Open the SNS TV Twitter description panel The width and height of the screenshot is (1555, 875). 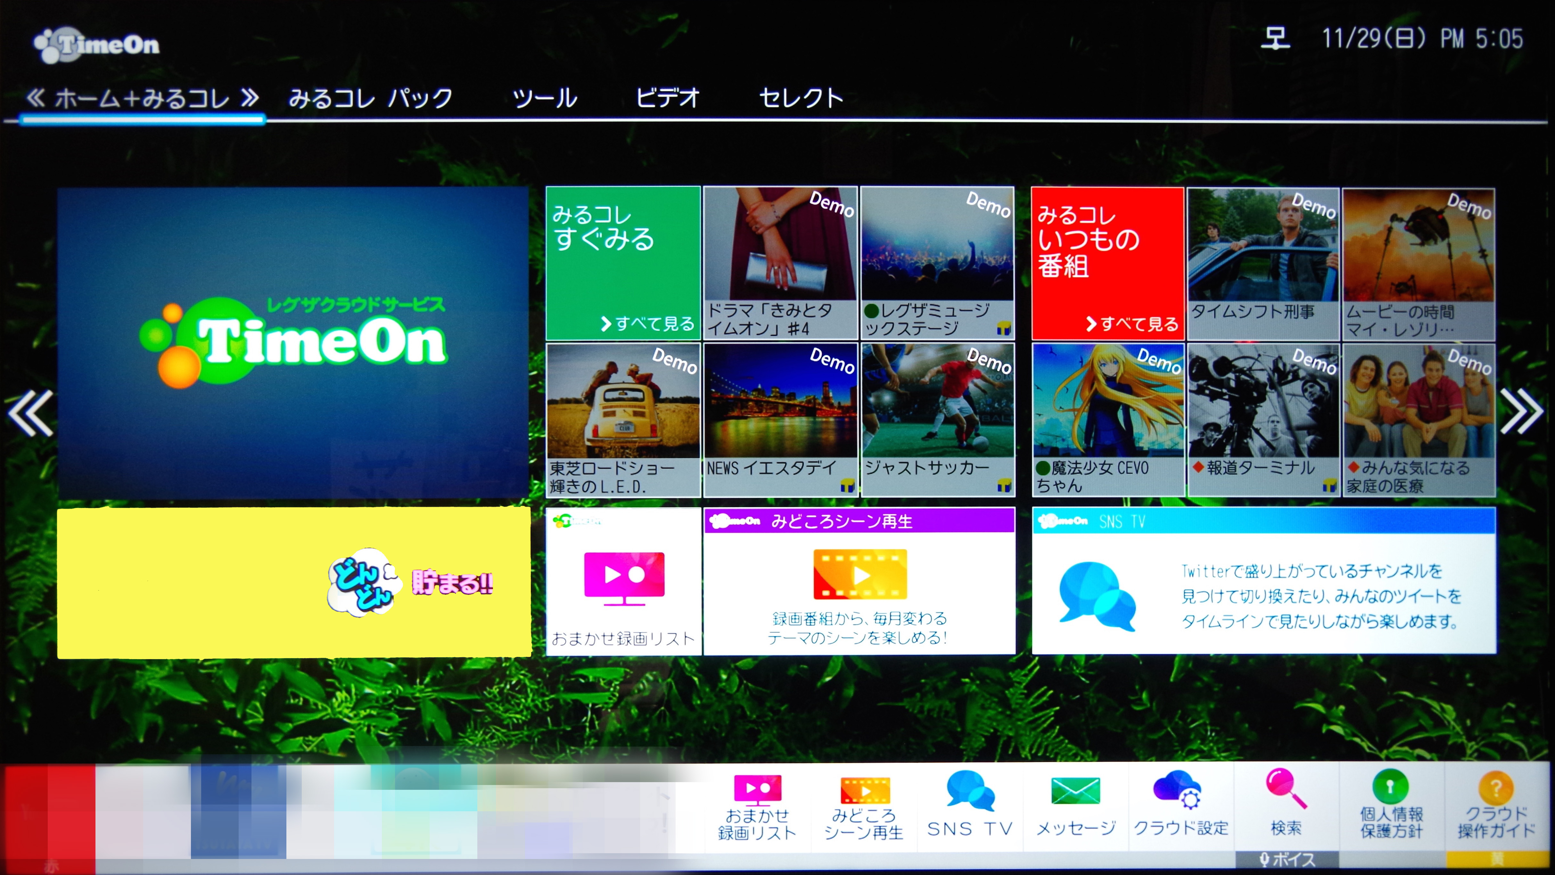[1263, 582]
